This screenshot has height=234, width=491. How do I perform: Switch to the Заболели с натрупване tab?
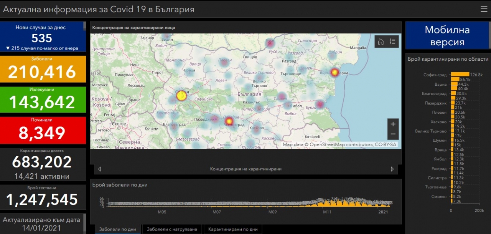pyautogui.click(x=172, y=229)
